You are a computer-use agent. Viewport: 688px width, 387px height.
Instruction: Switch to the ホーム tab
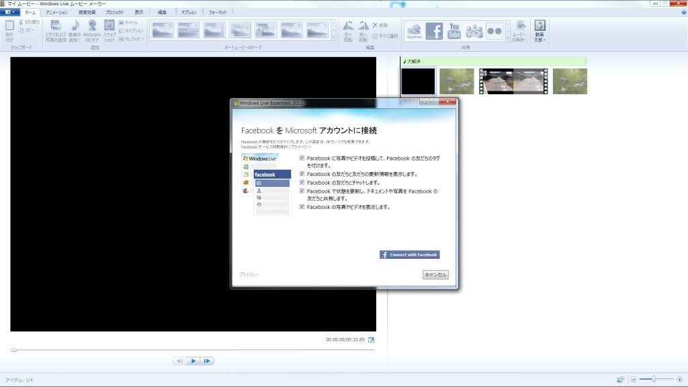click(x=30, y=12)
